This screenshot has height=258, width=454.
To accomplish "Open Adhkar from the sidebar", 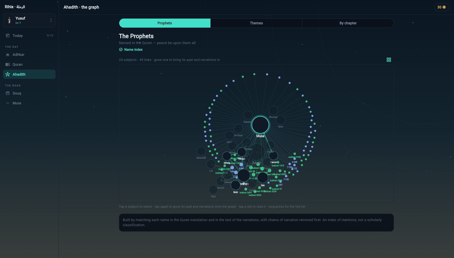I will click(29, 54).
